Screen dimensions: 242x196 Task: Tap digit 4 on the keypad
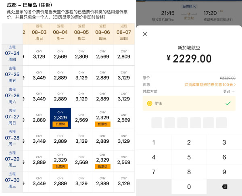click(154, 157)
